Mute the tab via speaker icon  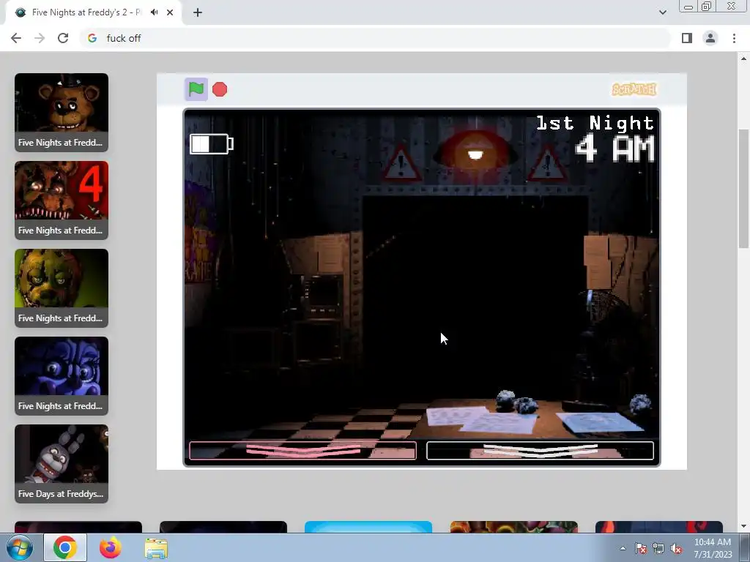point(154,12)
